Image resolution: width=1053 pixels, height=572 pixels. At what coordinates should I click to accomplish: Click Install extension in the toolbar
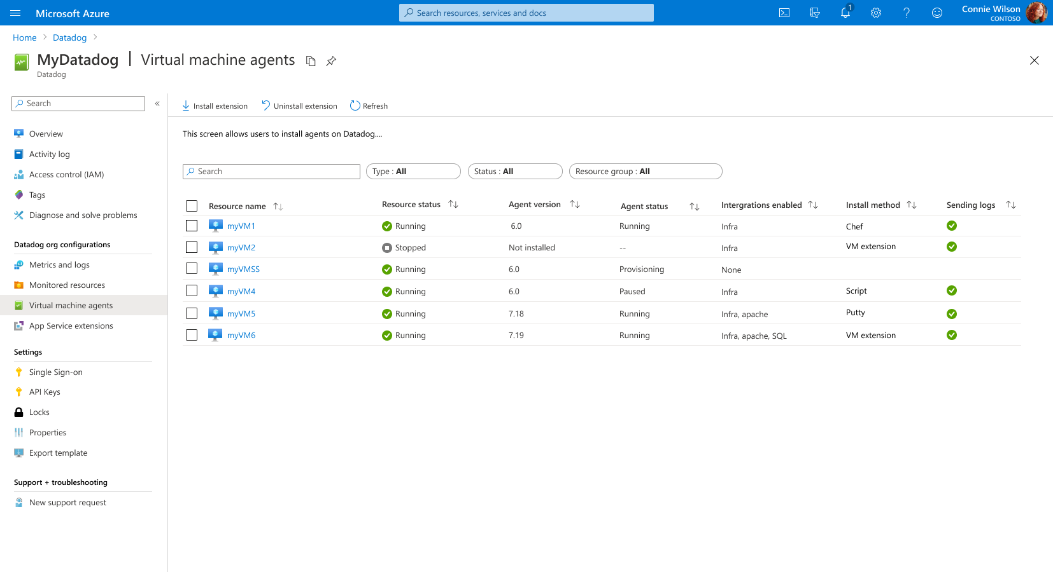tap(215, 106)
